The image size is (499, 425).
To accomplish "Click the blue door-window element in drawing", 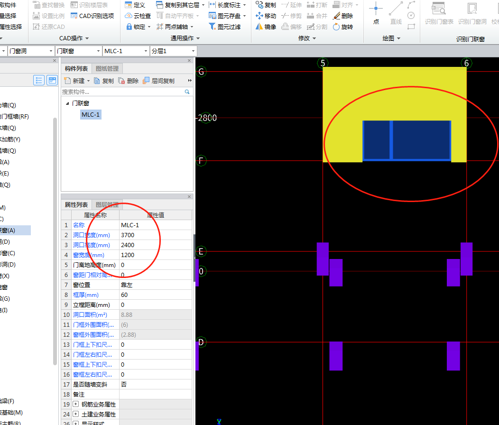I will pyautogui.click(x=407, y=141).
